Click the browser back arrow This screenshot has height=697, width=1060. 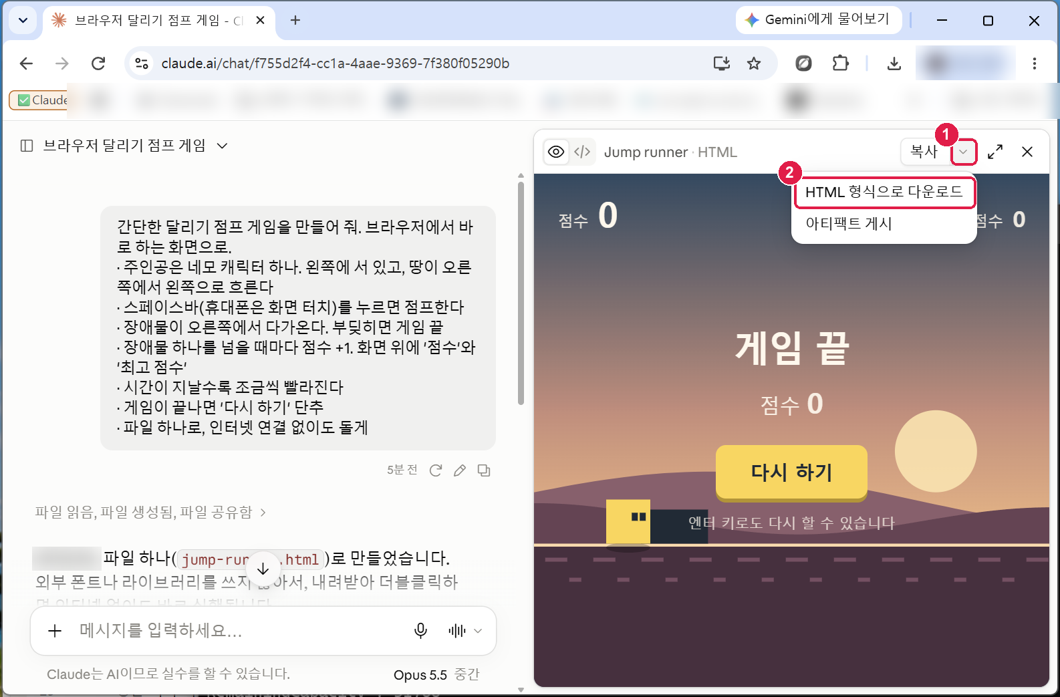(x=26, y=63)
